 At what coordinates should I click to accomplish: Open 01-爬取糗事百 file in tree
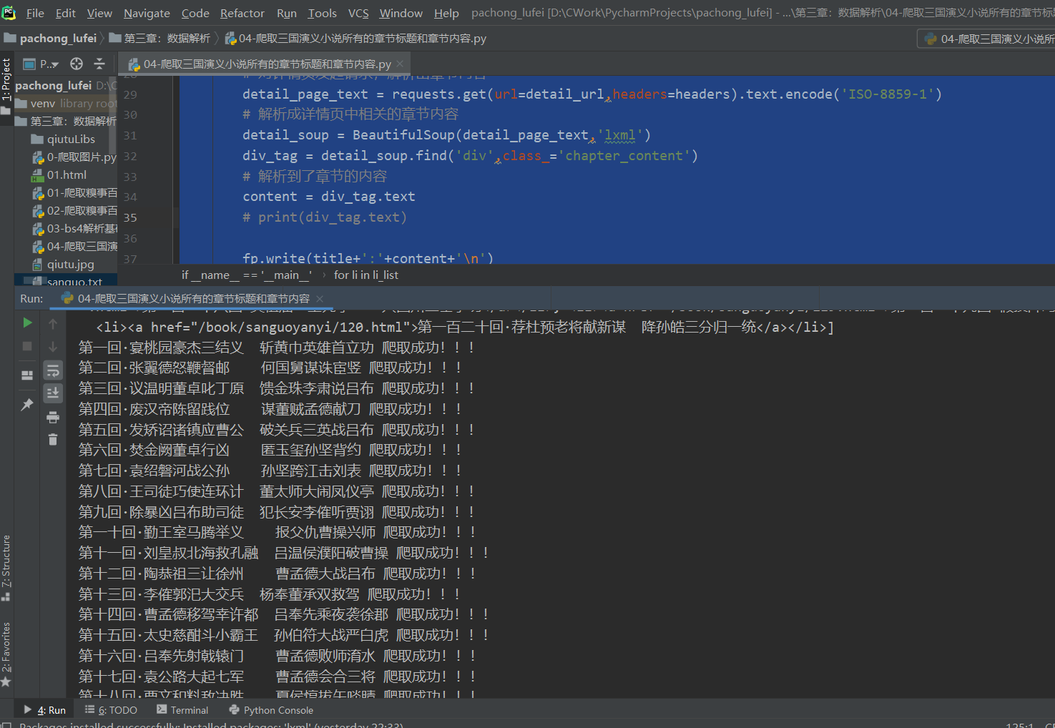[x=74, y=192]
